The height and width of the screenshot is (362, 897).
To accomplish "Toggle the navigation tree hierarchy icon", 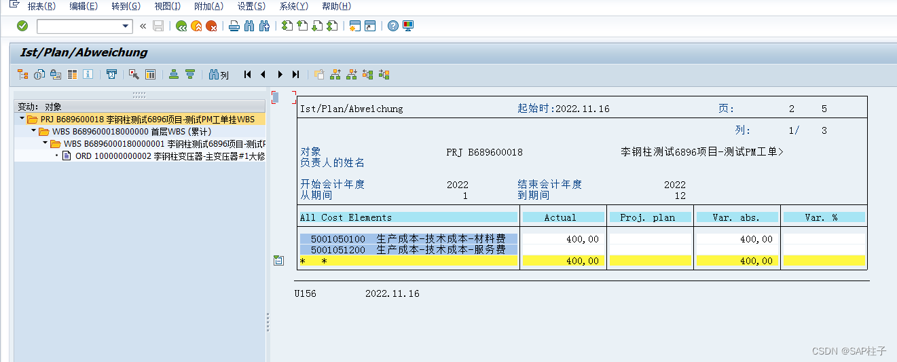I will click(x=24, y=75).
